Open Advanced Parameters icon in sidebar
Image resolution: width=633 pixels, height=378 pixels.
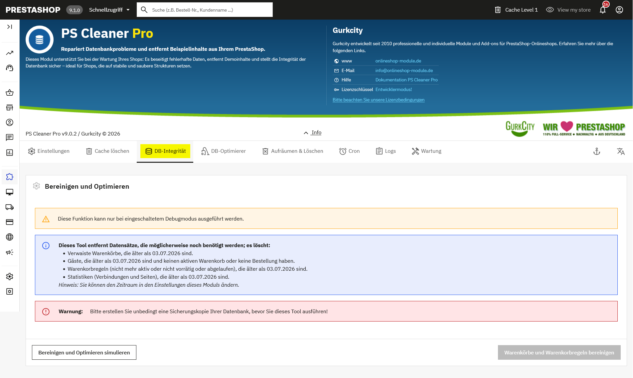(10, 291)
